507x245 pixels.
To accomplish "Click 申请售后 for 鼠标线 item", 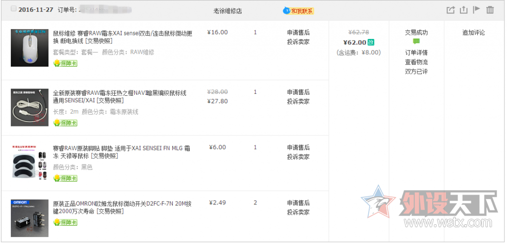I will pos(299,92).
